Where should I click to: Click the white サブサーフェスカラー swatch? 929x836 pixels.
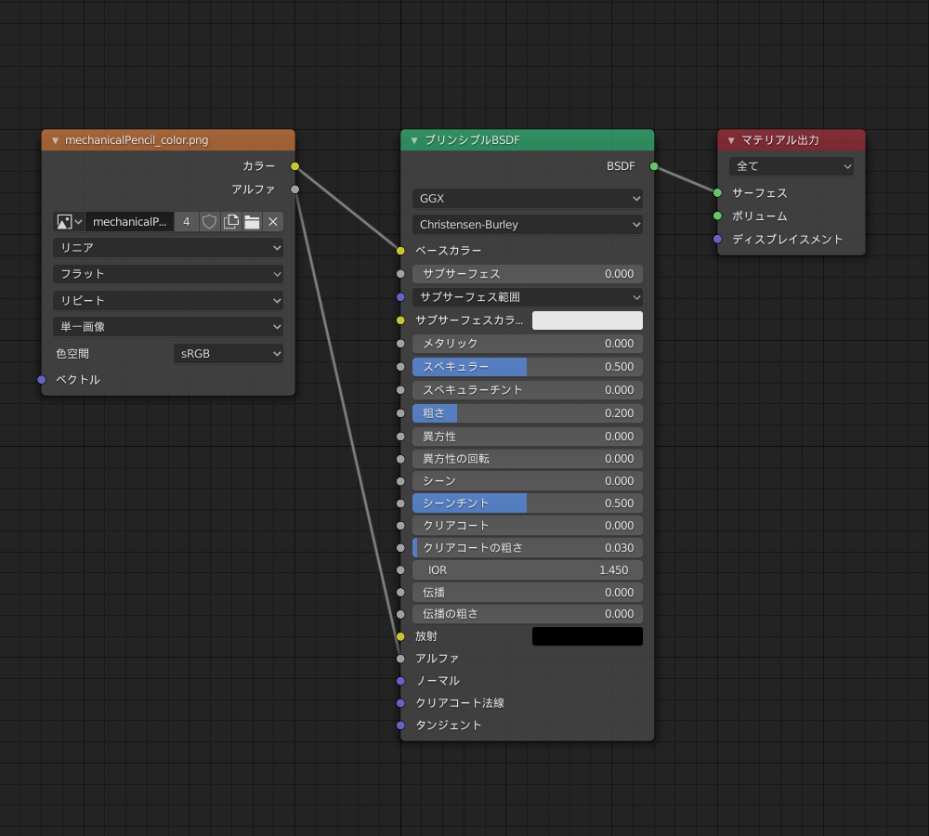(x=587, y=320)
